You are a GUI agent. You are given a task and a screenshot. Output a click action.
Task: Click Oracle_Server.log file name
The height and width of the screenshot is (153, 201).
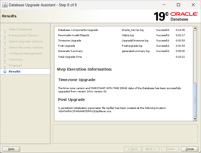133,30
